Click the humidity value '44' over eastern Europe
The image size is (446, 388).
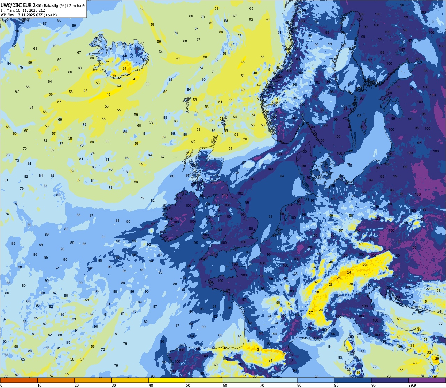(x=391, y=220)
